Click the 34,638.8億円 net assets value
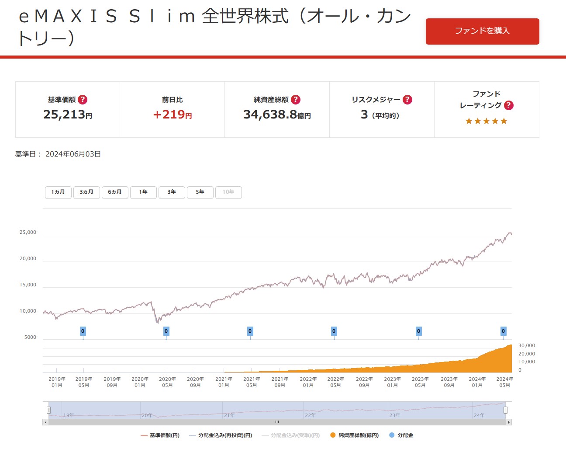 pos(277,115)
